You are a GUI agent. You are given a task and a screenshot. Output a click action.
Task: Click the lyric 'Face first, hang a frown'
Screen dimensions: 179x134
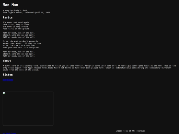16,24
